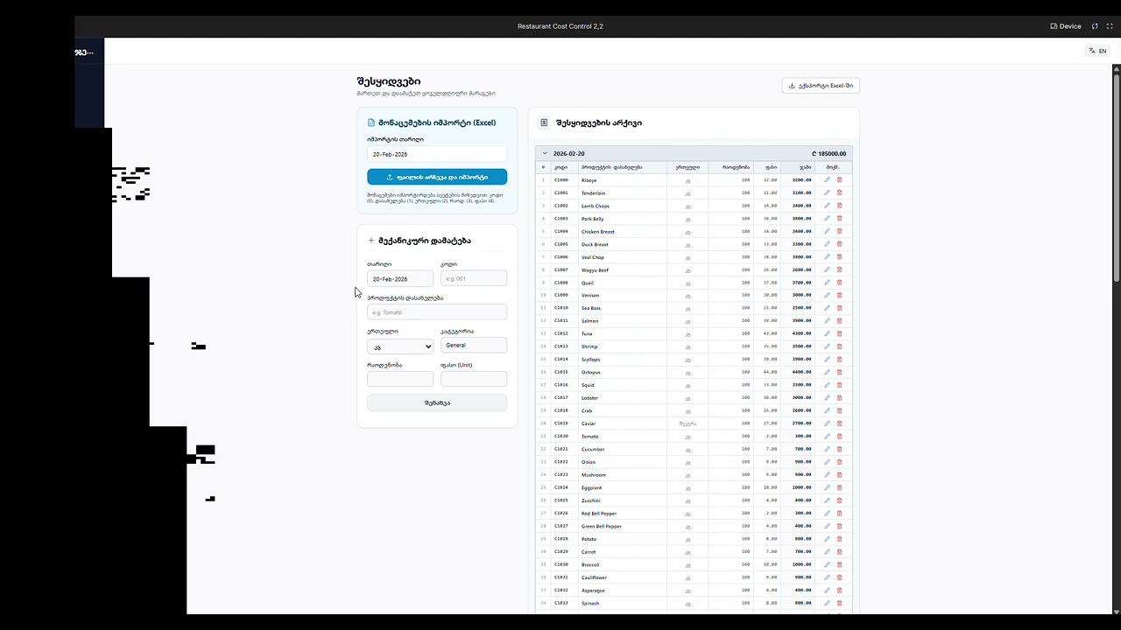Delete the Duck Breast row

(839, 244)
